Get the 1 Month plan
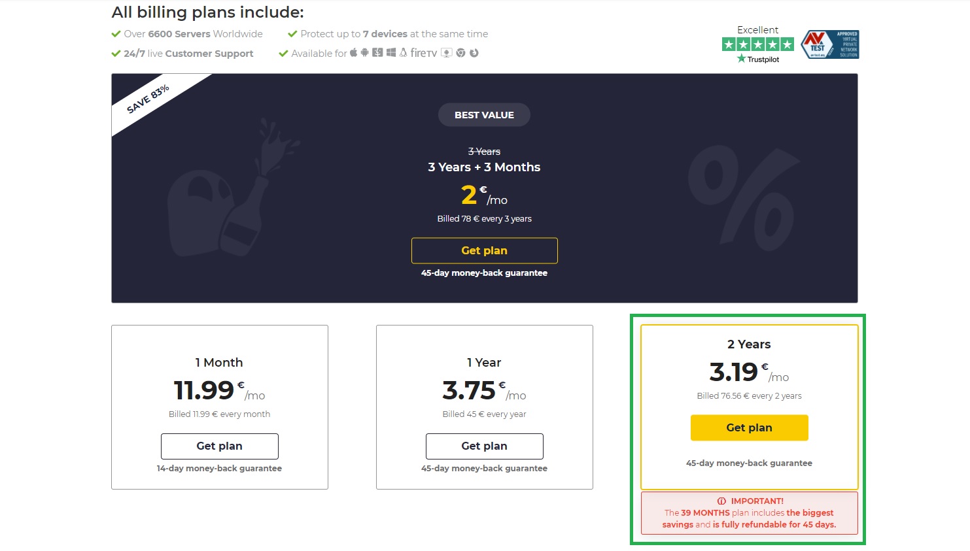The image size is (970, 551). tap(219, 446)
